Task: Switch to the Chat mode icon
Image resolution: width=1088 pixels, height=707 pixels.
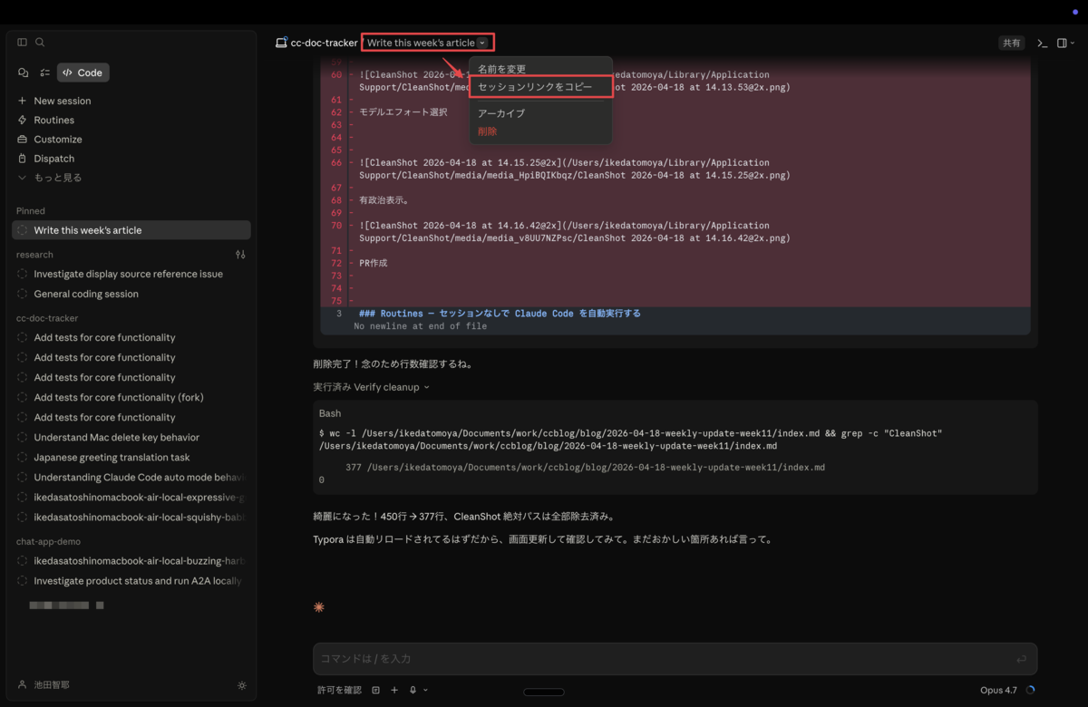Action: (24, 73)
